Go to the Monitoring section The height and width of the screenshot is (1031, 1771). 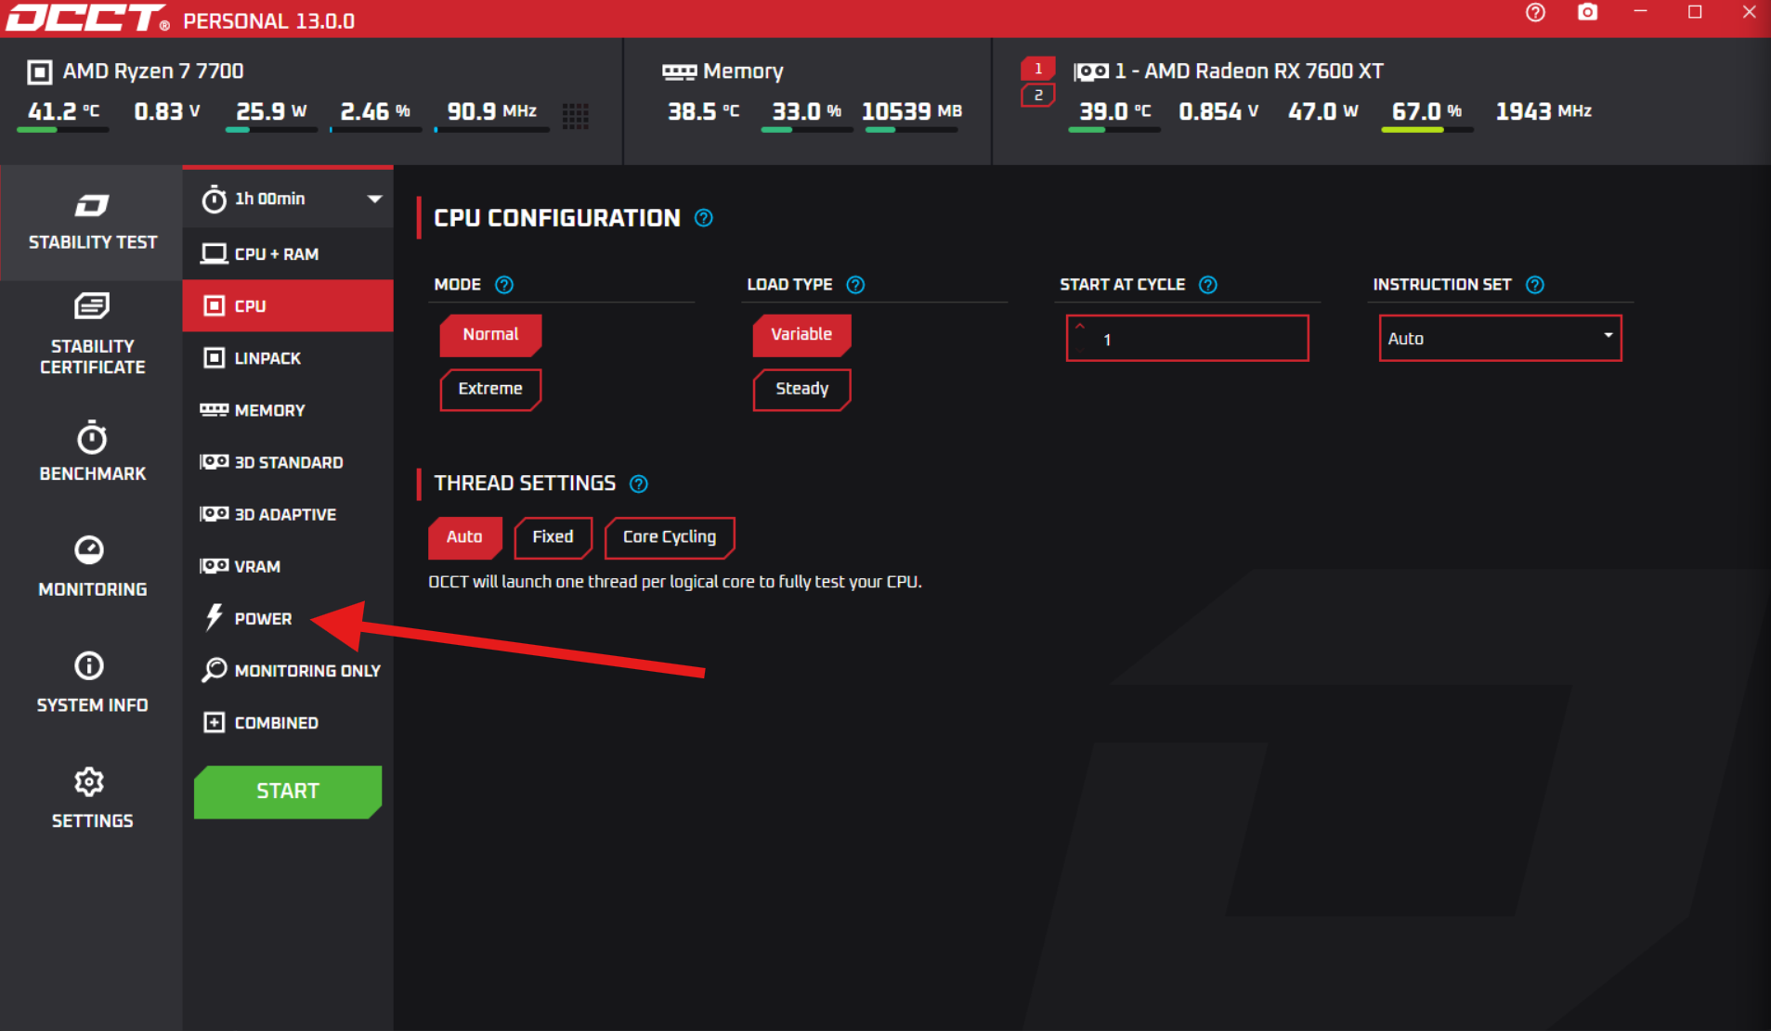pos(92,567)
